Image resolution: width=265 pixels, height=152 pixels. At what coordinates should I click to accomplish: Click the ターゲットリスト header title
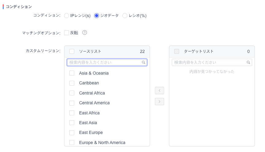click(198, 51)
